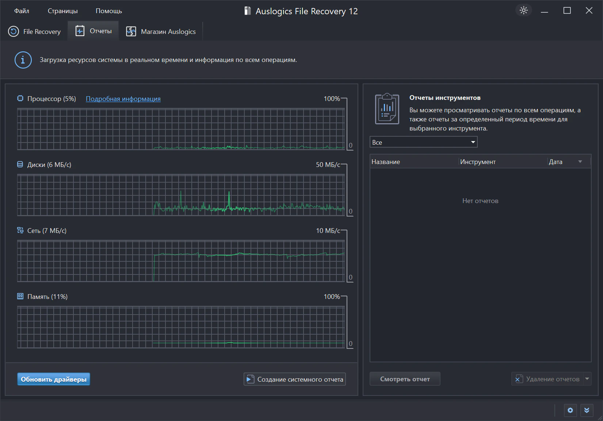The height and width of the screenshot is (421, 603).
Task: Expand the double-chevron panel at bottom right
Action: coord(587,410)
